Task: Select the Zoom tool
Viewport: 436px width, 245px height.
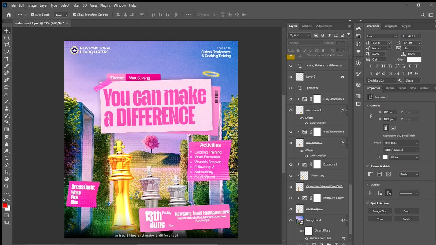Action: (x=7, y=186)
